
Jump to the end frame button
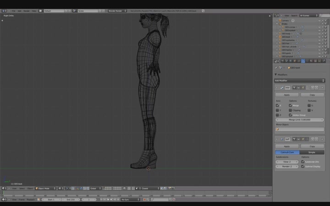tap(118, 200)
